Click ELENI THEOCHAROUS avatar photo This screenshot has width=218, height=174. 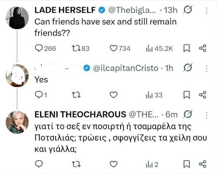click(17, 122)
